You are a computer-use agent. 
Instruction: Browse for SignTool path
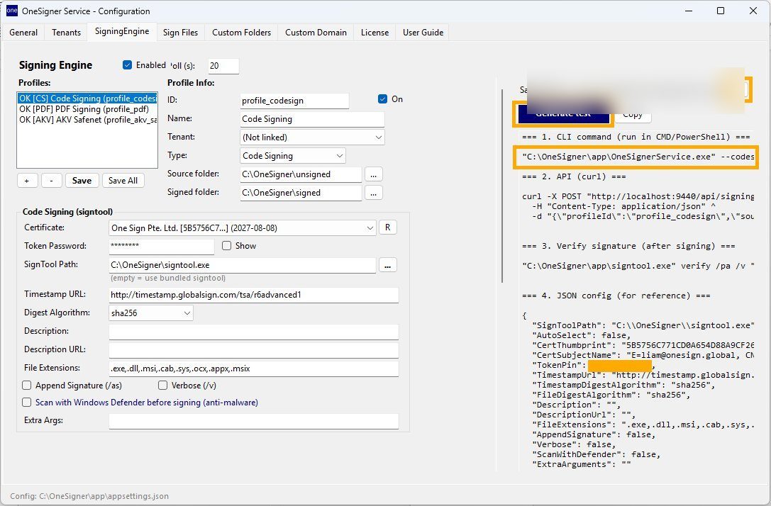point(387,265)
